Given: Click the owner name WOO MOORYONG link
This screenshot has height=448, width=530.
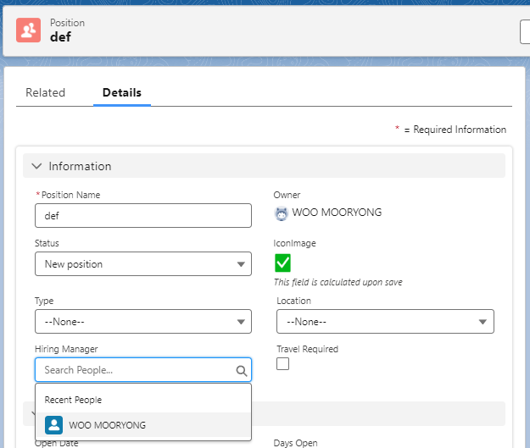Looking at the screenshot, I should pyautogui.click(x=337, y=213).
